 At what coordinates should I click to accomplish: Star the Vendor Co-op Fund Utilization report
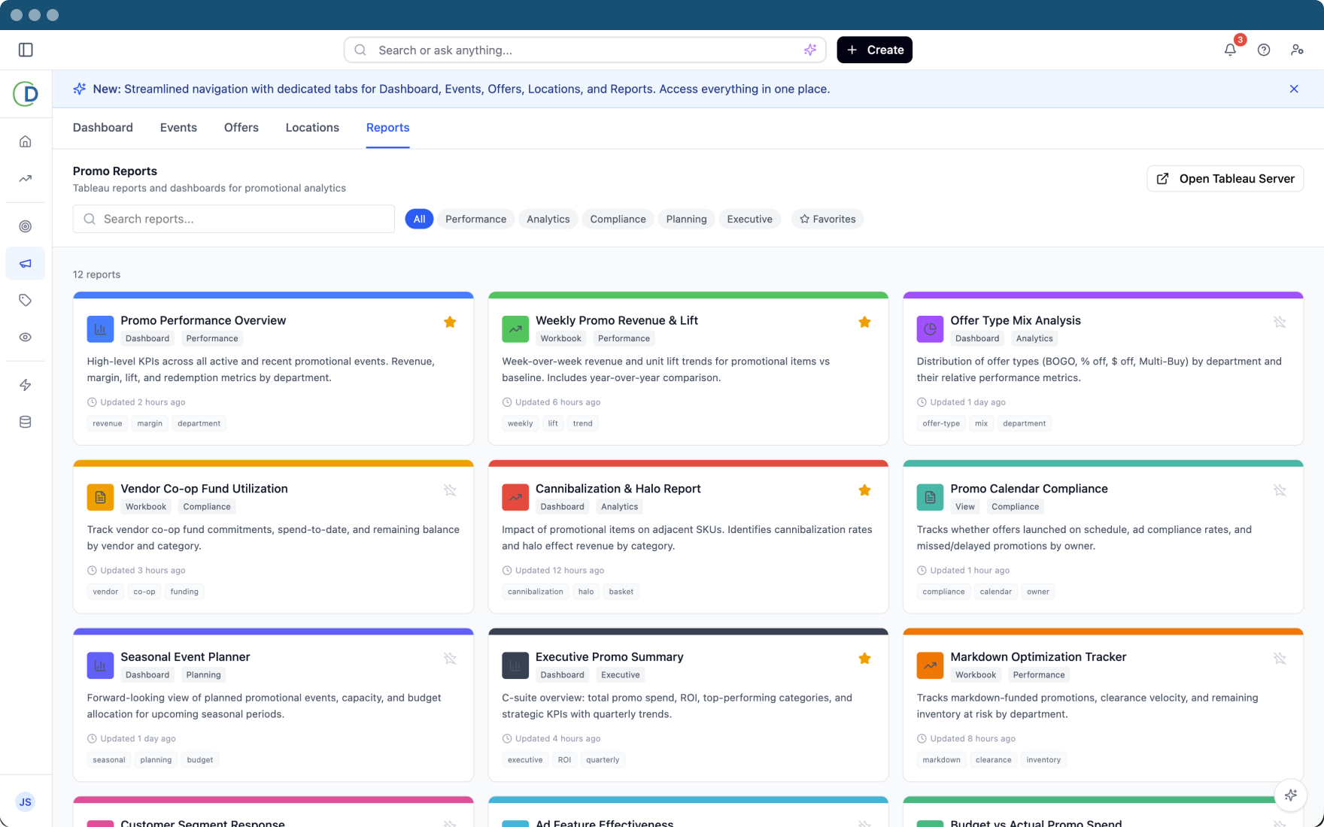point(450,490)
